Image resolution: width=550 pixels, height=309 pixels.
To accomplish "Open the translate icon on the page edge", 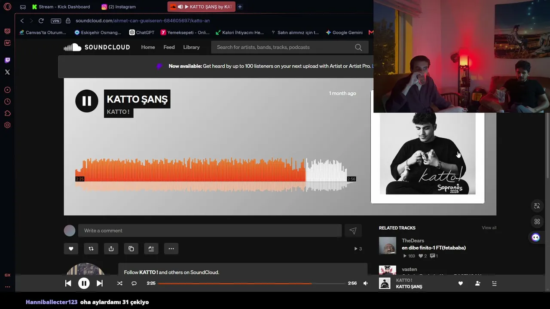I will point(537,206).
